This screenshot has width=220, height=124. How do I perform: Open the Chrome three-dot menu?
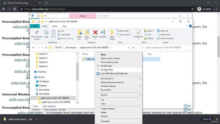[x=216, y=9]
